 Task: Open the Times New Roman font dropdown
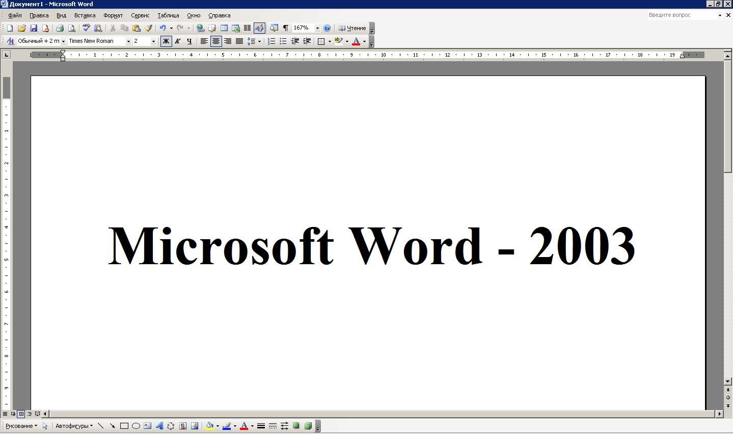click(128, 41)
